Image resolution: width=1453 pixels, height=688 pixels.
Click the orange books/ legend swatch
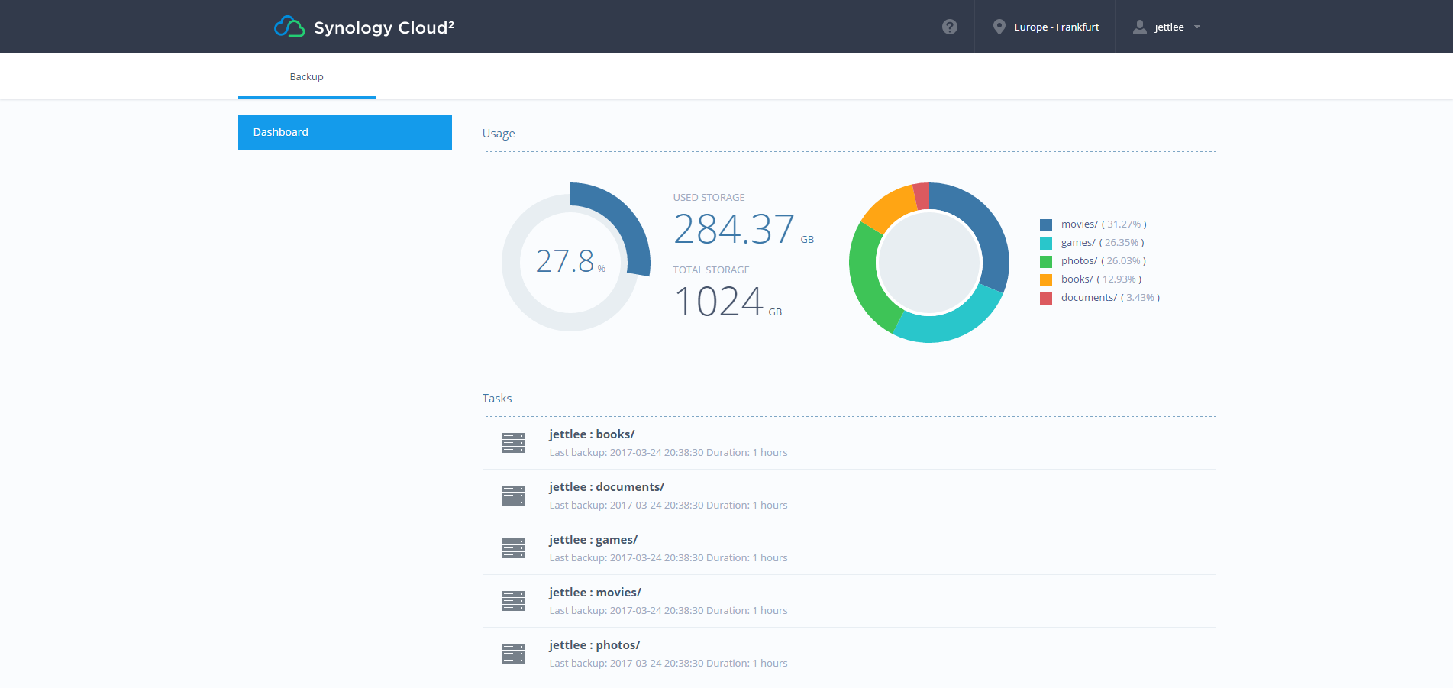(x=1045, y=279)
